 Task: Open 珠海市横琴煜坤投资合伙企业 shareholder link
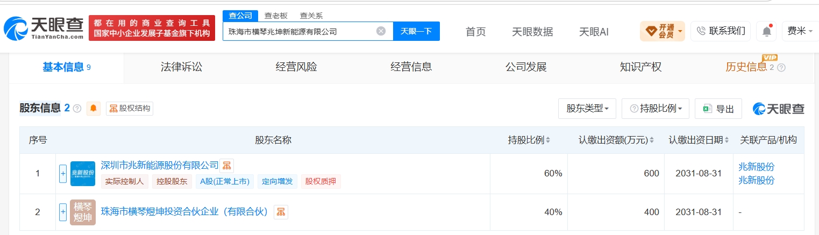point(184,212)
